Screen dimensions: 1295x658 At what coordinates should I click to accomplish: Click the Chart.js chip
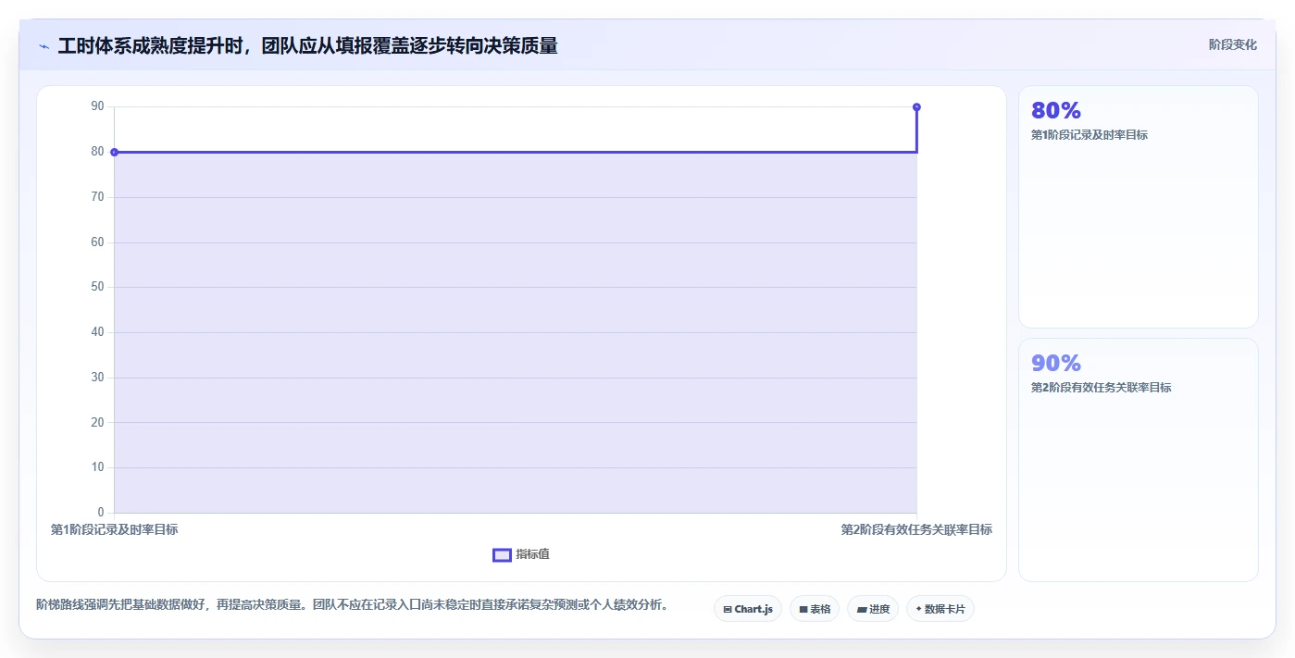tap(748, 609)
